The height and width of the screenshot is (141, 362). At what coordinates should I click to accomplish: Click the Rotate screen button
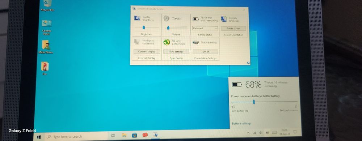click(233, 29)
